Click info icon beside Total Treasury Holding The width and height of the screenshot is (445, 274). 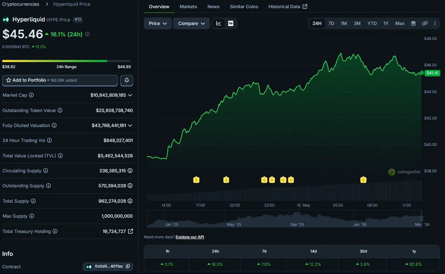click(55, 231)
